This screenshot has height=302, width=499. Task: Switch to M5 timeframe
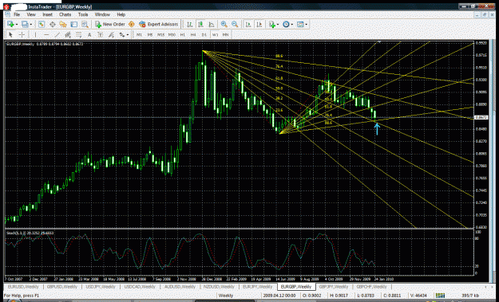click(x=150, y=34)
